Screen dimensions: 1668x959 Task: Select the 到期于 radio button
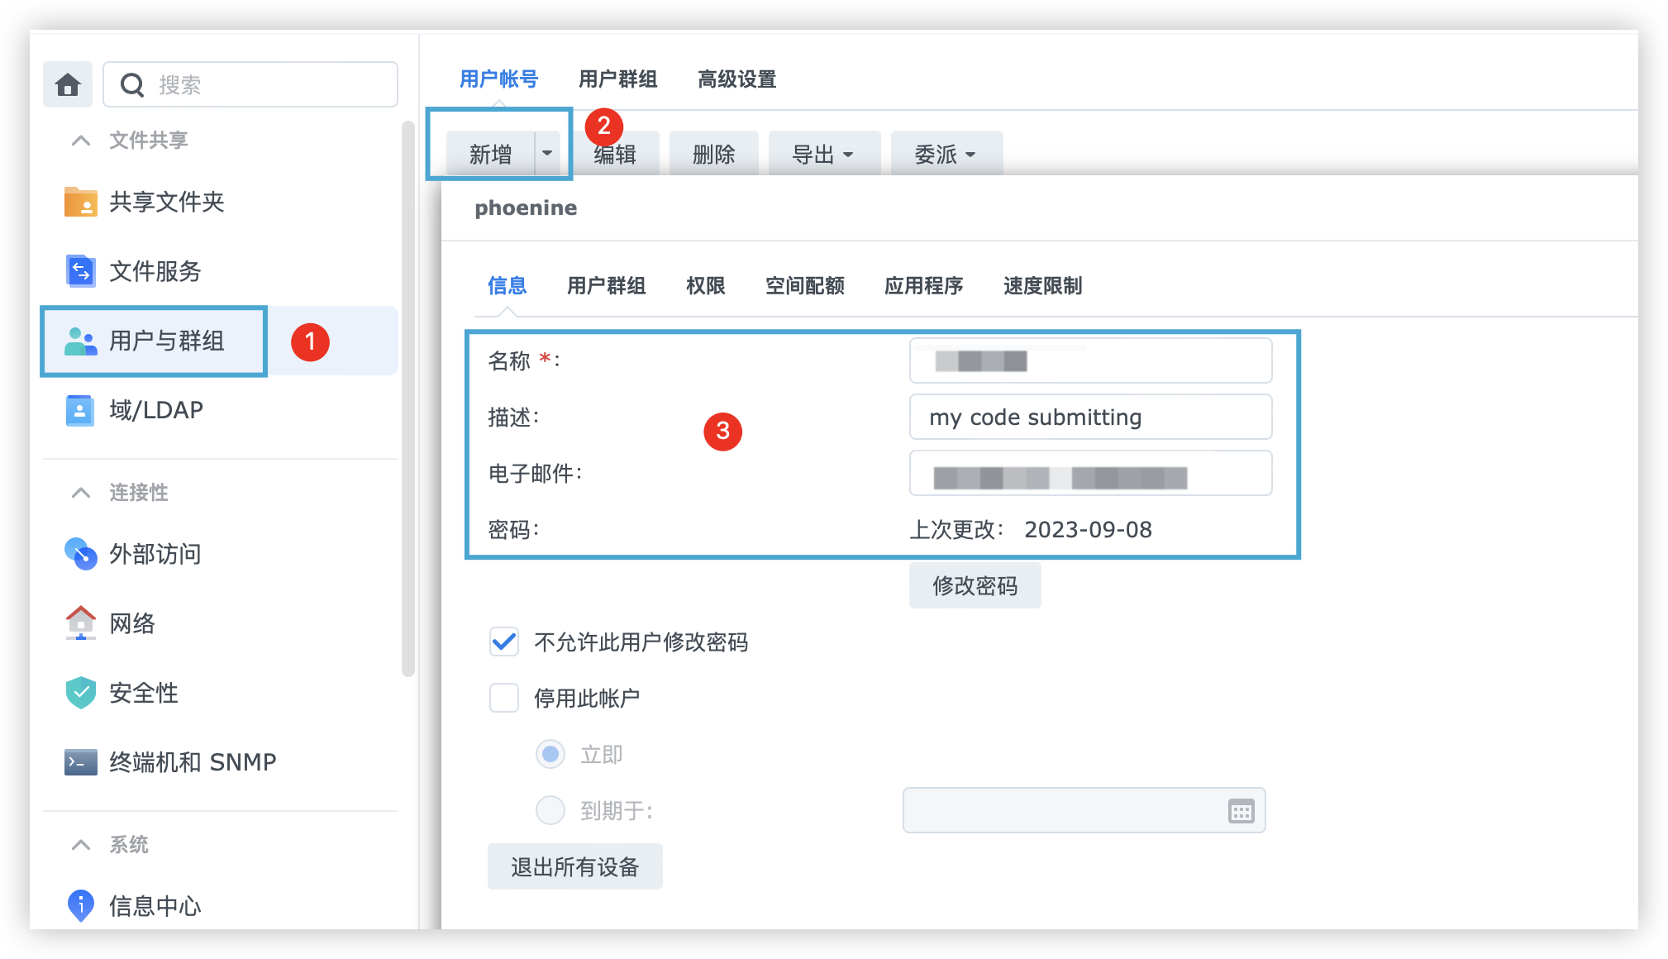[x=550, y=810]
